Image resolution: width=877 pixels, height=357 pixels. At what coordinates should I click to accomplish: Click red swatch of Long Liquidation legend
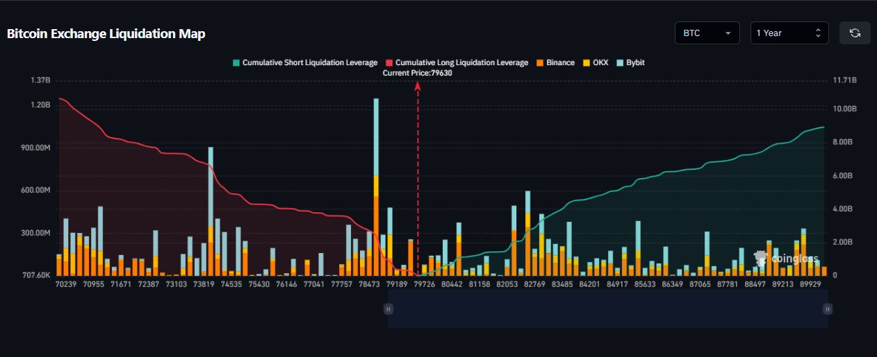point(388,62)
